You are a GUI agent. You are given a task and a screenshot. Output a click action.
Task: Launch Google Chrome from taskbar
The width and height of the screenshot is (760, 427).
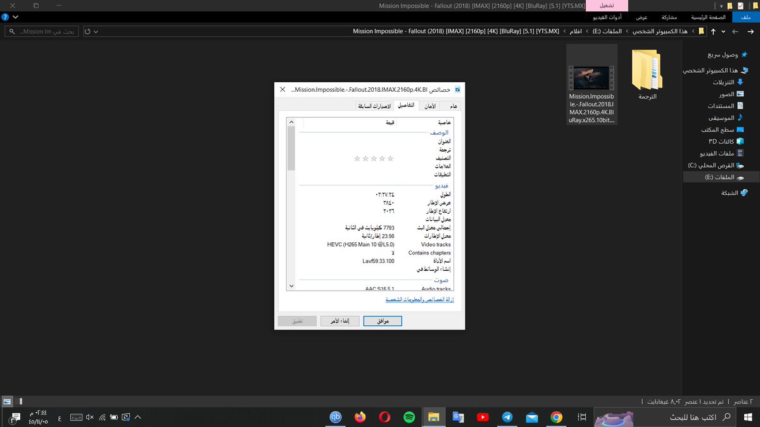(556, 417)
